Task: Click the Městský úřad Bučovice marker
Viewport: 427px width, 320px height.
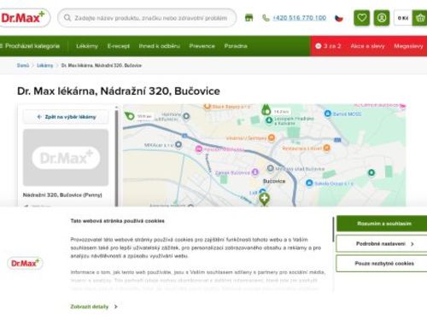Action: coord(271,168)
